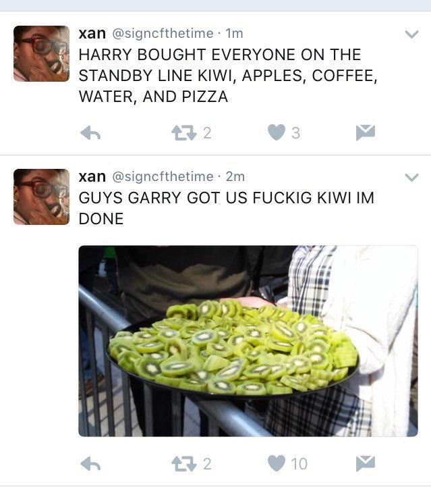Open the GUYS GARRY GOT US tweet text
This screenshot has width=431, height=487.
227,208
